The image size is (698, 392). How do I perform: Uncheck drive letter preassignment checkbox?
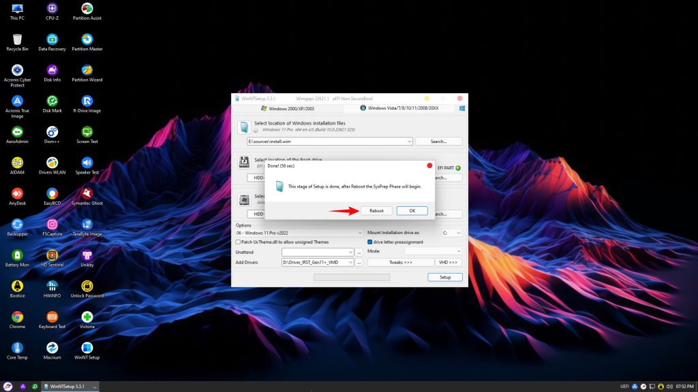[370, 242]
